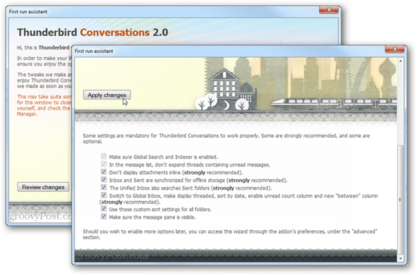Uncheck custom sort settings for all folders
This screenshot has height=275, width=417.
(x=104, y=209)
